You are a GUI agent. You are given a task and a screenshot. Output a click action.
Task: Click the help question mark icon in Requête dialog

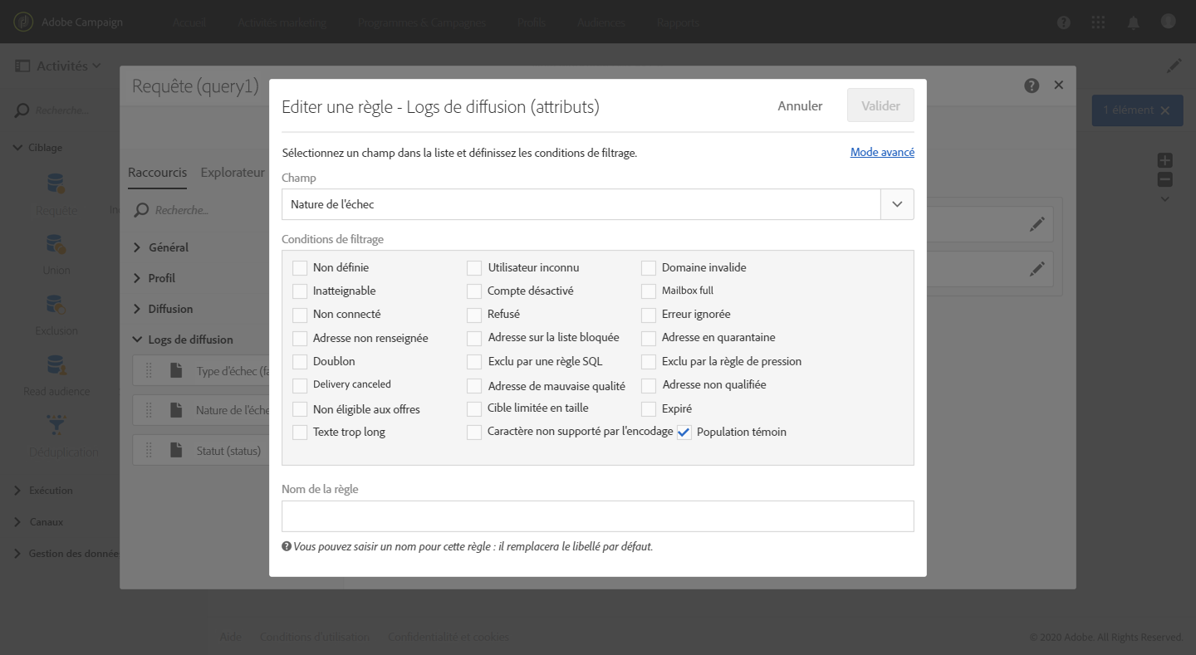point(1032,86)
